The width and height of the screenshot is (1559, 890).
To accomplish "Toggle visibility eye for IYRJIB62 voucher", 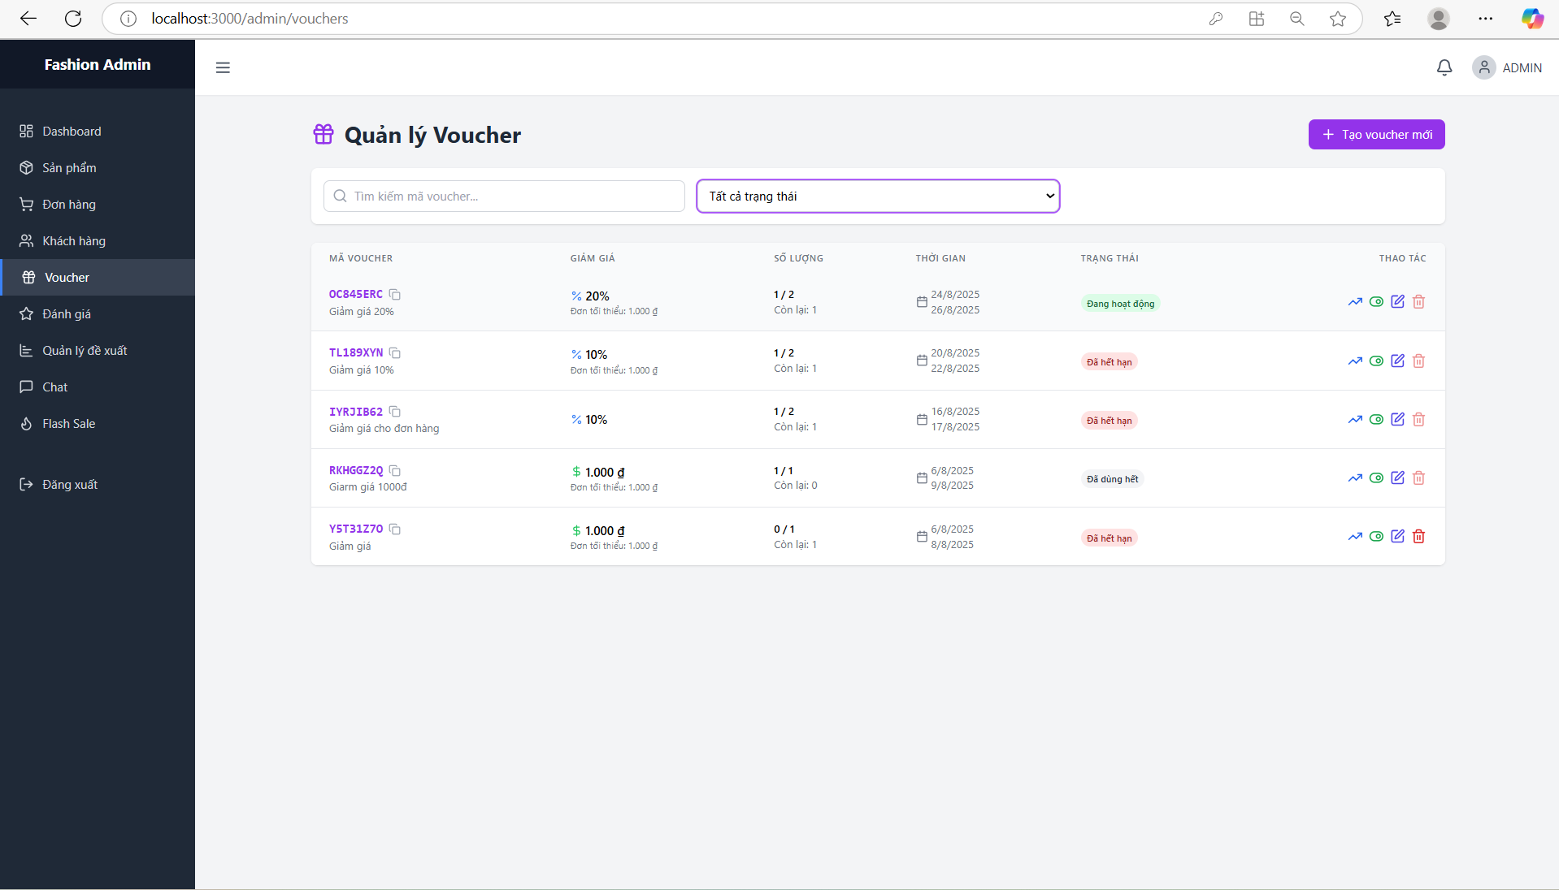I will pos(1376,420).
